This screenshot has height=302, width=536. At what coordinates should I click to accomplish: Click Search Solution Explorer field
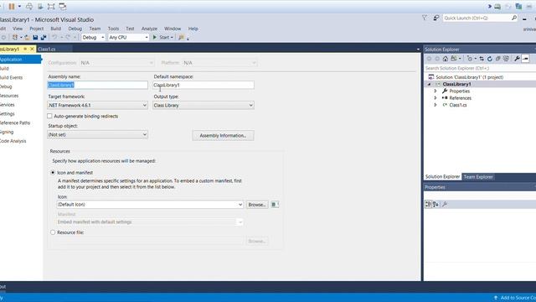[480, 68]
